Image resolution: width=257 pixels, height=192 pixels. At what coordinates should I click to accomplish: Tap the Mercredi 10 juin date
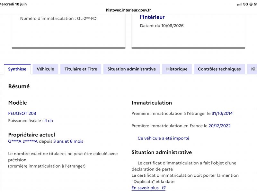13,4
